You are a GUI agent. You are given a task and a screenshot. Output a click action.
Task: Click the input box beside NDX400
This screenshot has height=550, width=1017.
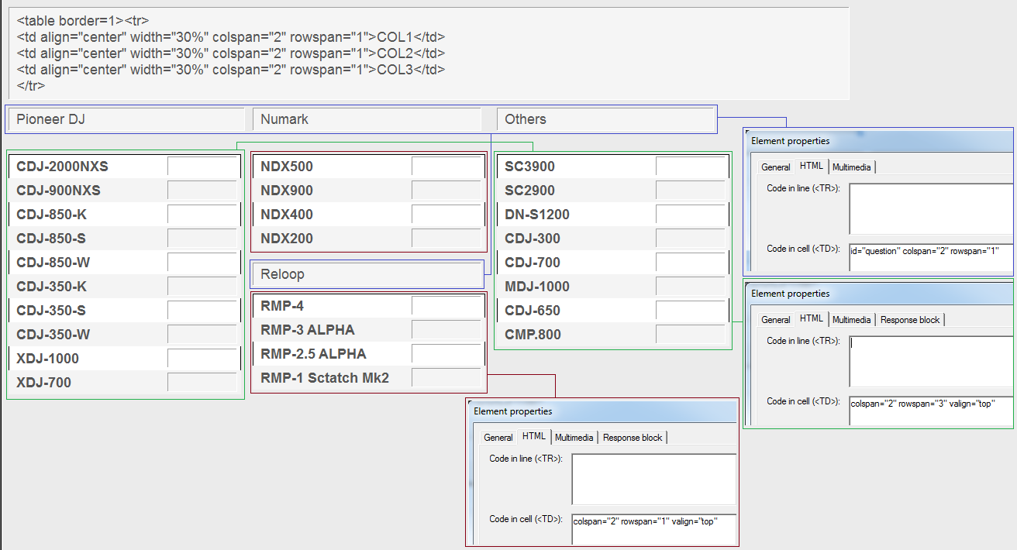[447, 215]
